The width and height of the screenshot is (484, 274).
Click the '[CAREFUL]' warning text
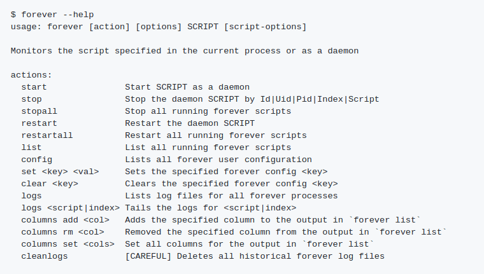pyautogui.click(x=148, y=256)
